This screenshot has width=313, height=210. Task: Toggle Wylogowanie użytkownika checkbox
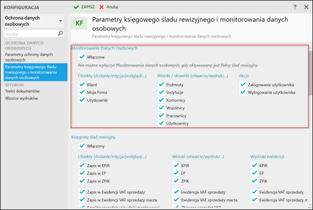click(x=243, y=92)
